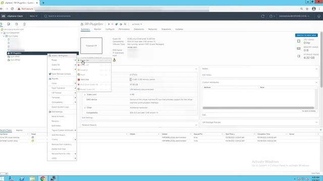323x181 pixels.
Task: Click the refresh icon in top bar
Action: (x=262, y=16)
